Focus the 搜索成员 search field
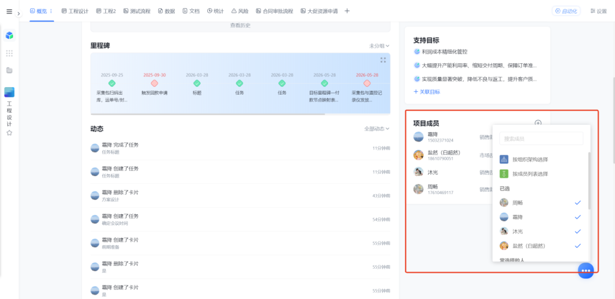This screenshot has height=299, width=615. click(542, 138)
